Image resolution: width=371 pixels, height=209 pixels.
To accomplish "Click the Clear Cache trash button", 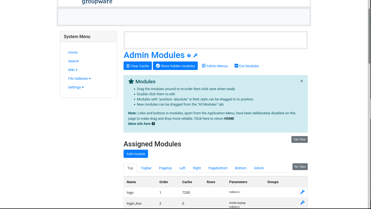I will [x=138, y=66].
